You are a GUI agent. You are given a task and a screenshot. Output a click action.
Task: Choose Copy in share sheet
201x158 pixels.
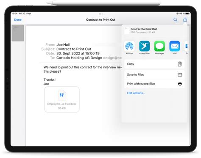click(154, 64)
